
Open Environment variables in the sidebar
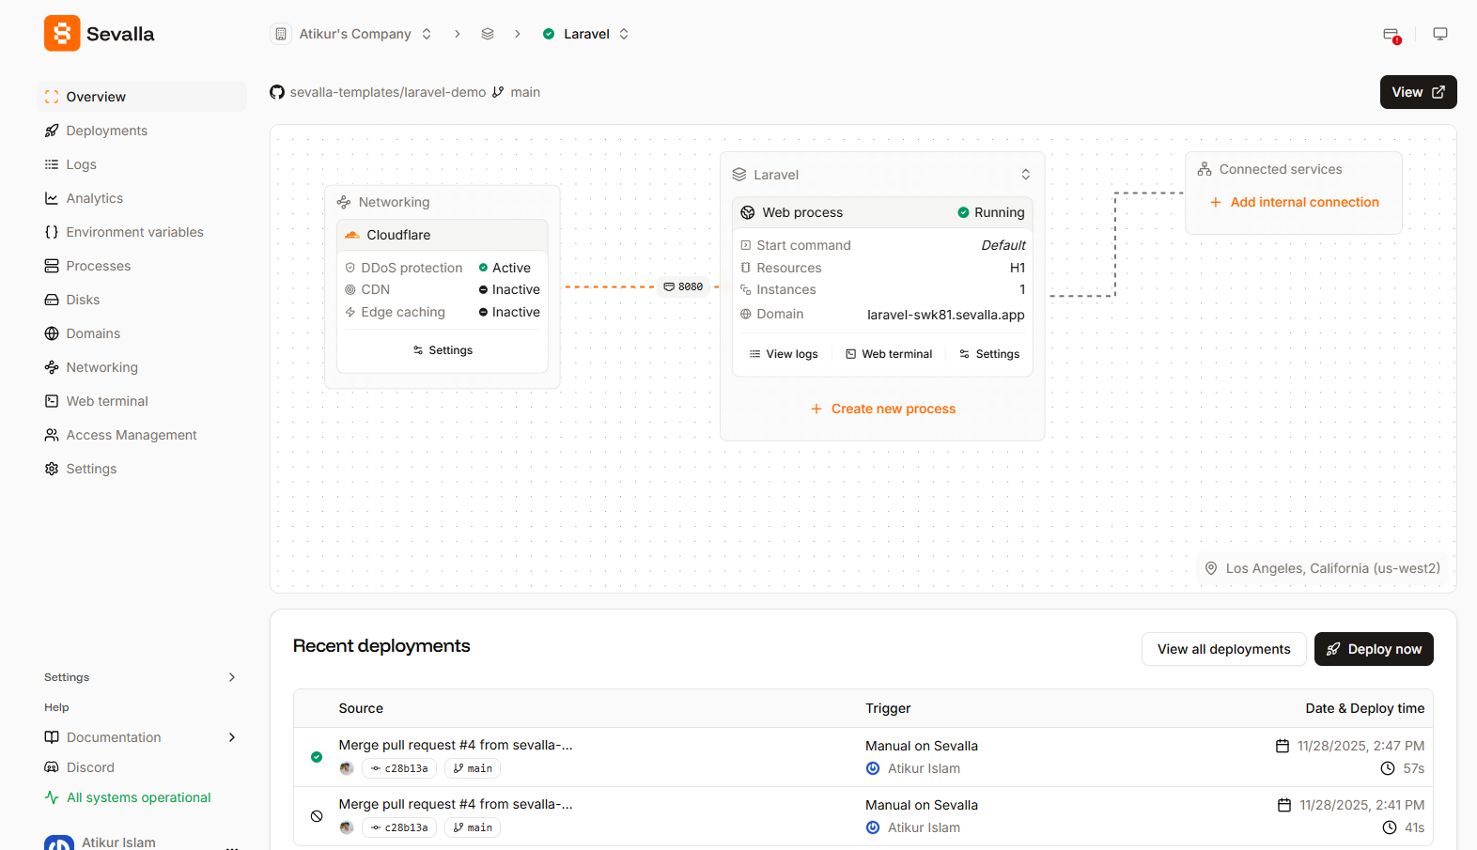pos(142,232)
